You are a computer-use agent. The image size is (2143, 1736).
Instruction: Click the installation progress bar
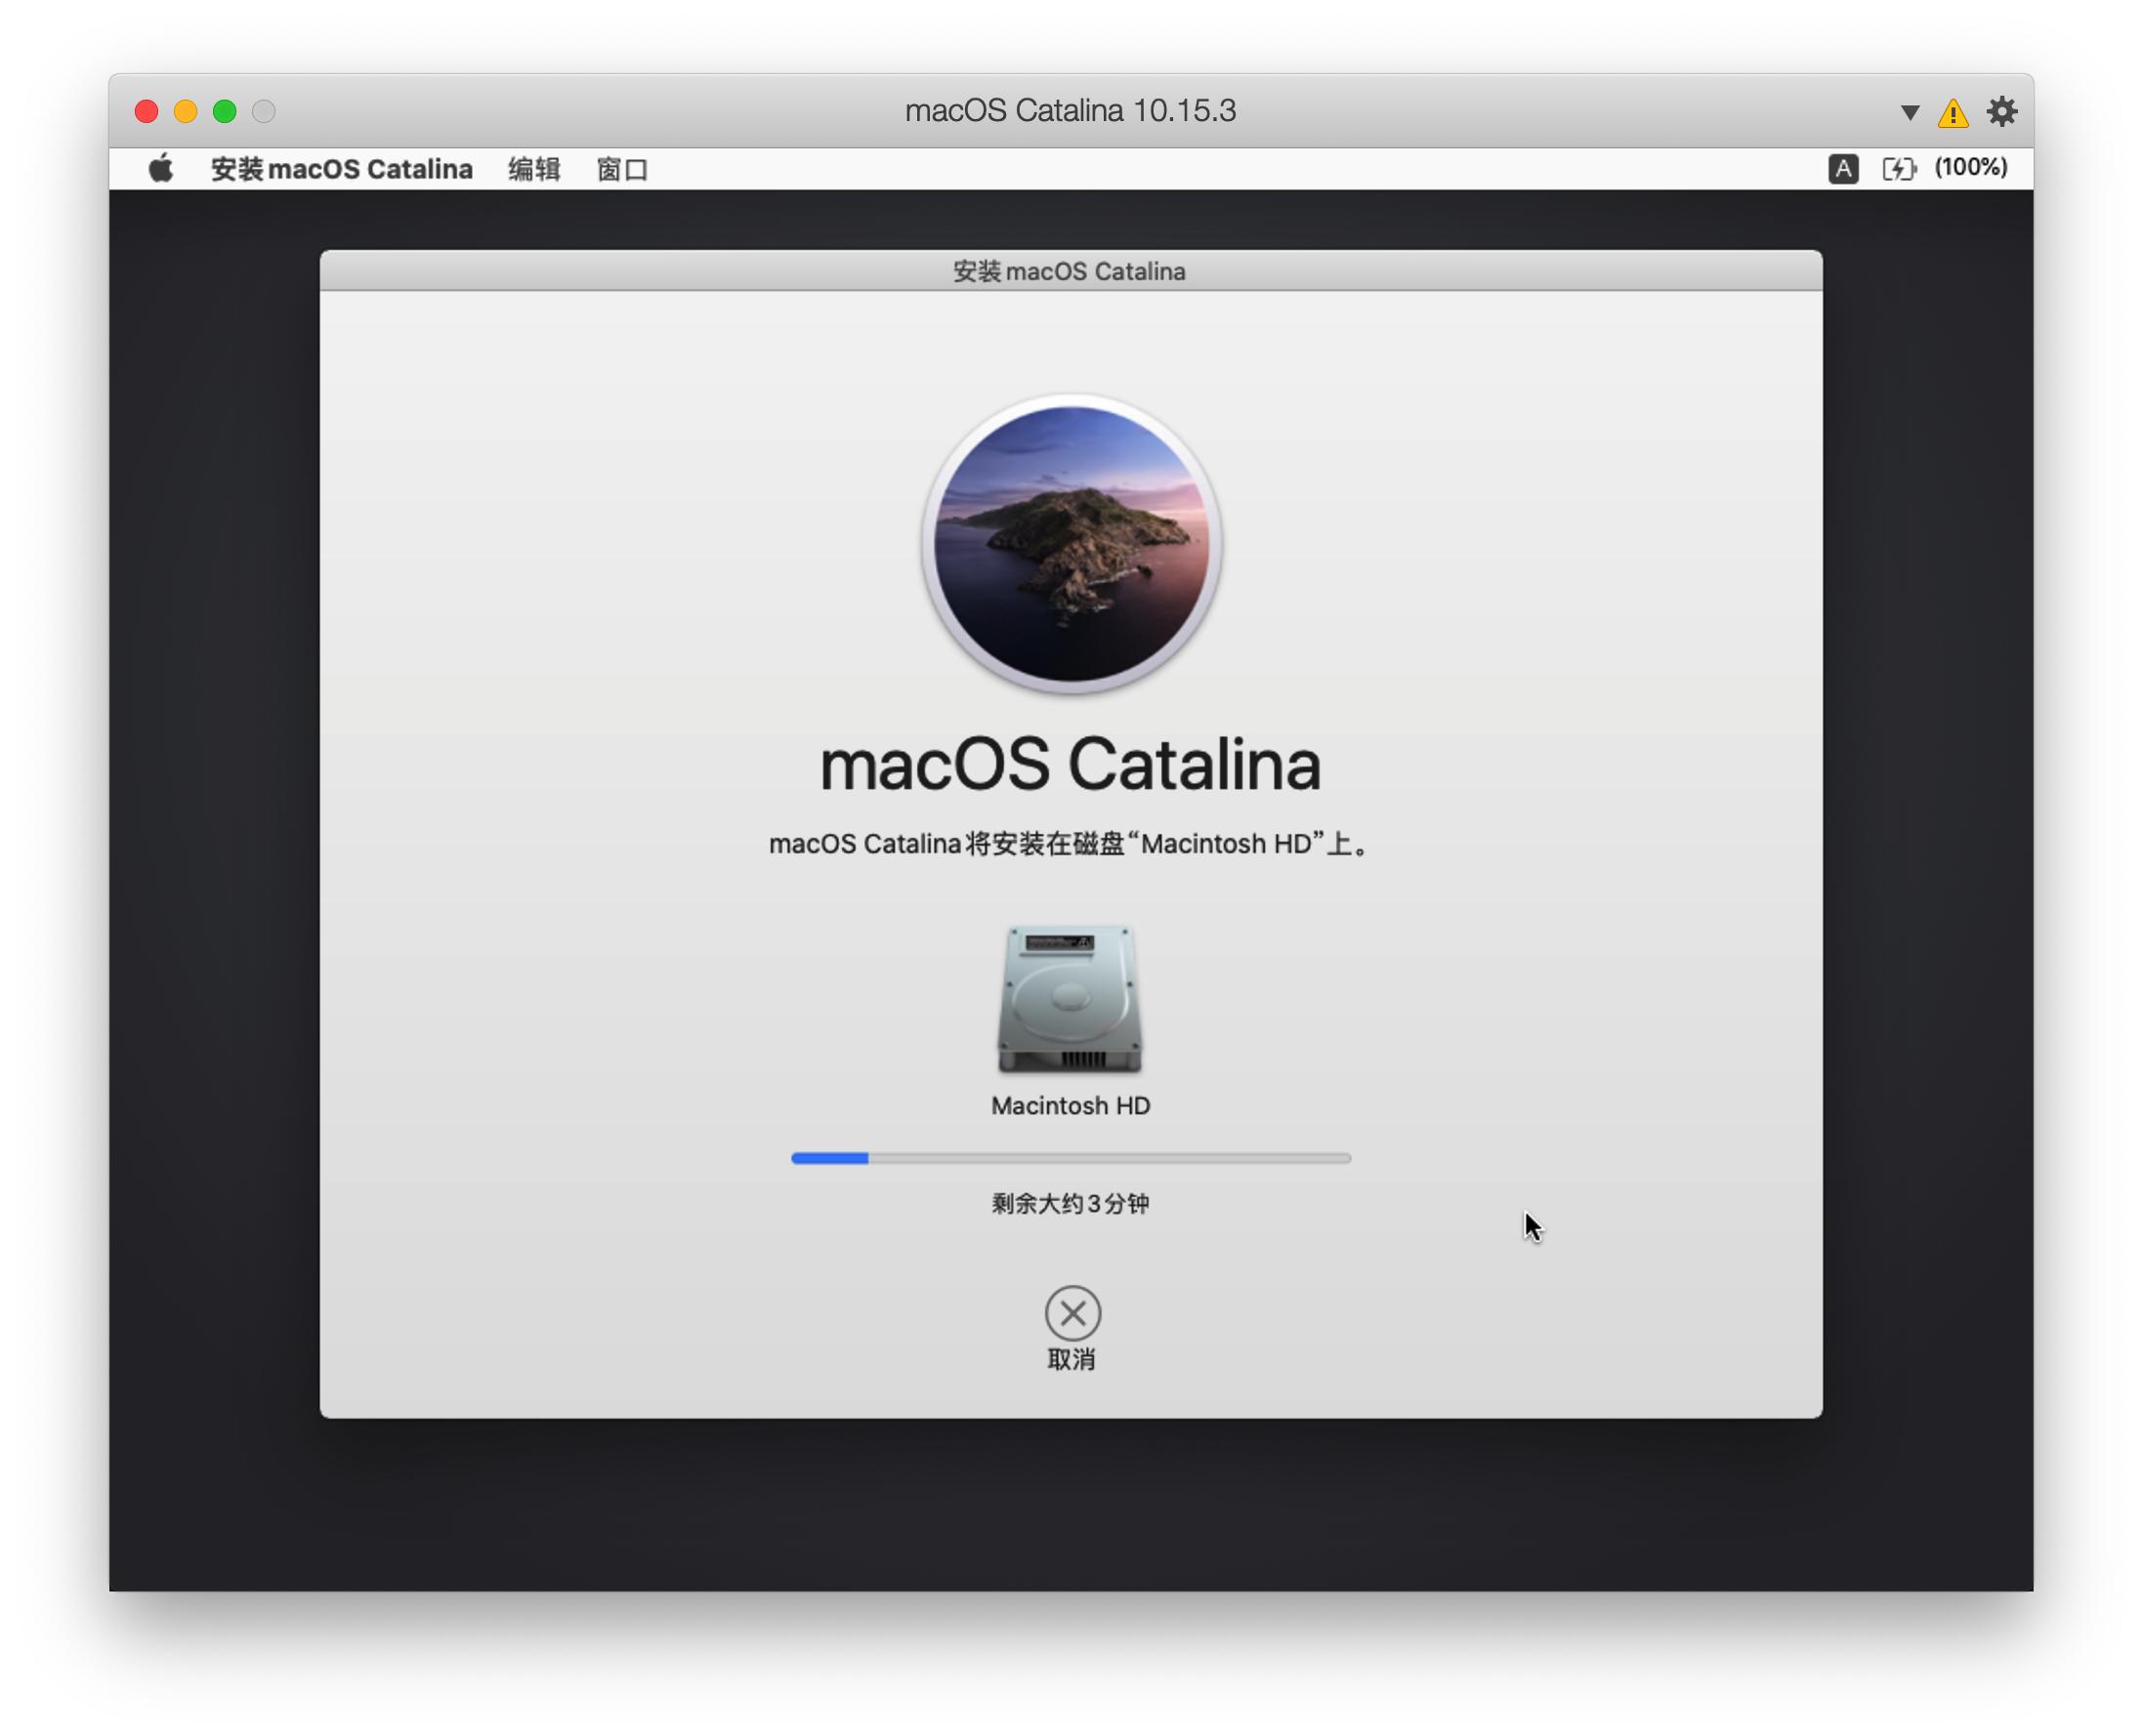[1071, 1158]
